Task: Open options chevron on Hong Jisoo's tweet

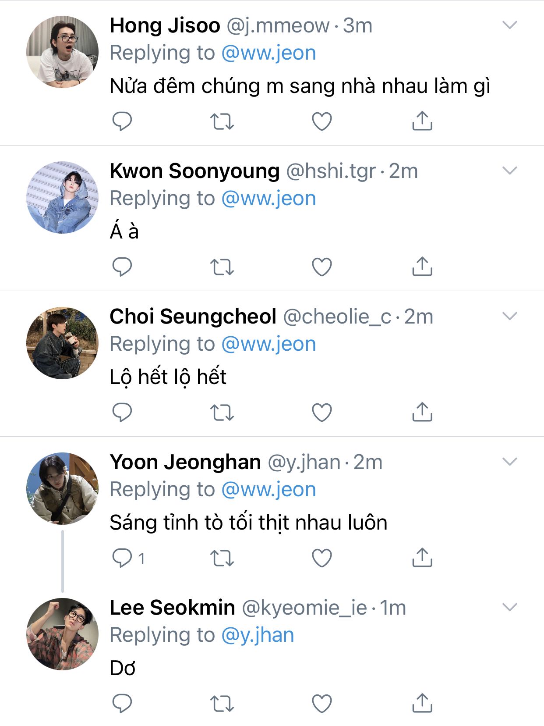Action: pos(510,25)
